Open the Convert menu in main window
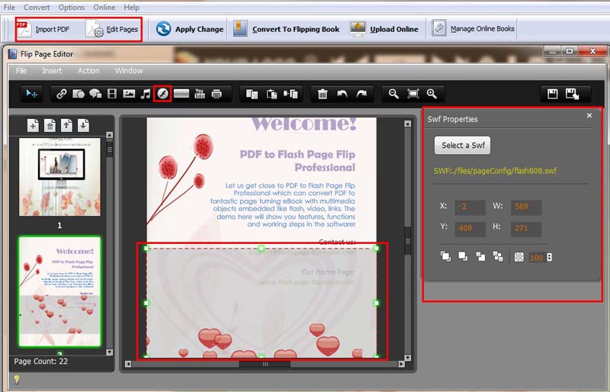The width and height of the screenshot is (610, 392). 37,7
